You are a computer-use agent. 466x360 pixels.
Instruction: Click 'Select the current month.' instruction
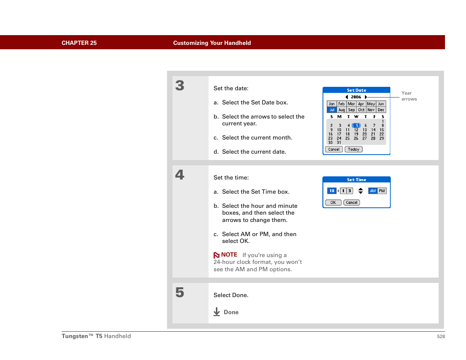pos(257,138)
